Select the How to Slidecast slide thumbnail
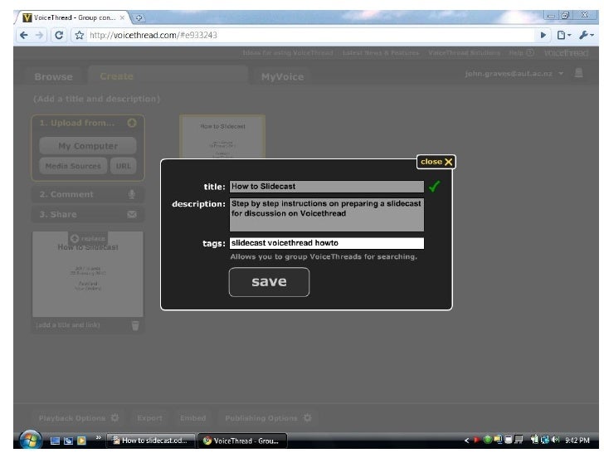 [222, 137]
